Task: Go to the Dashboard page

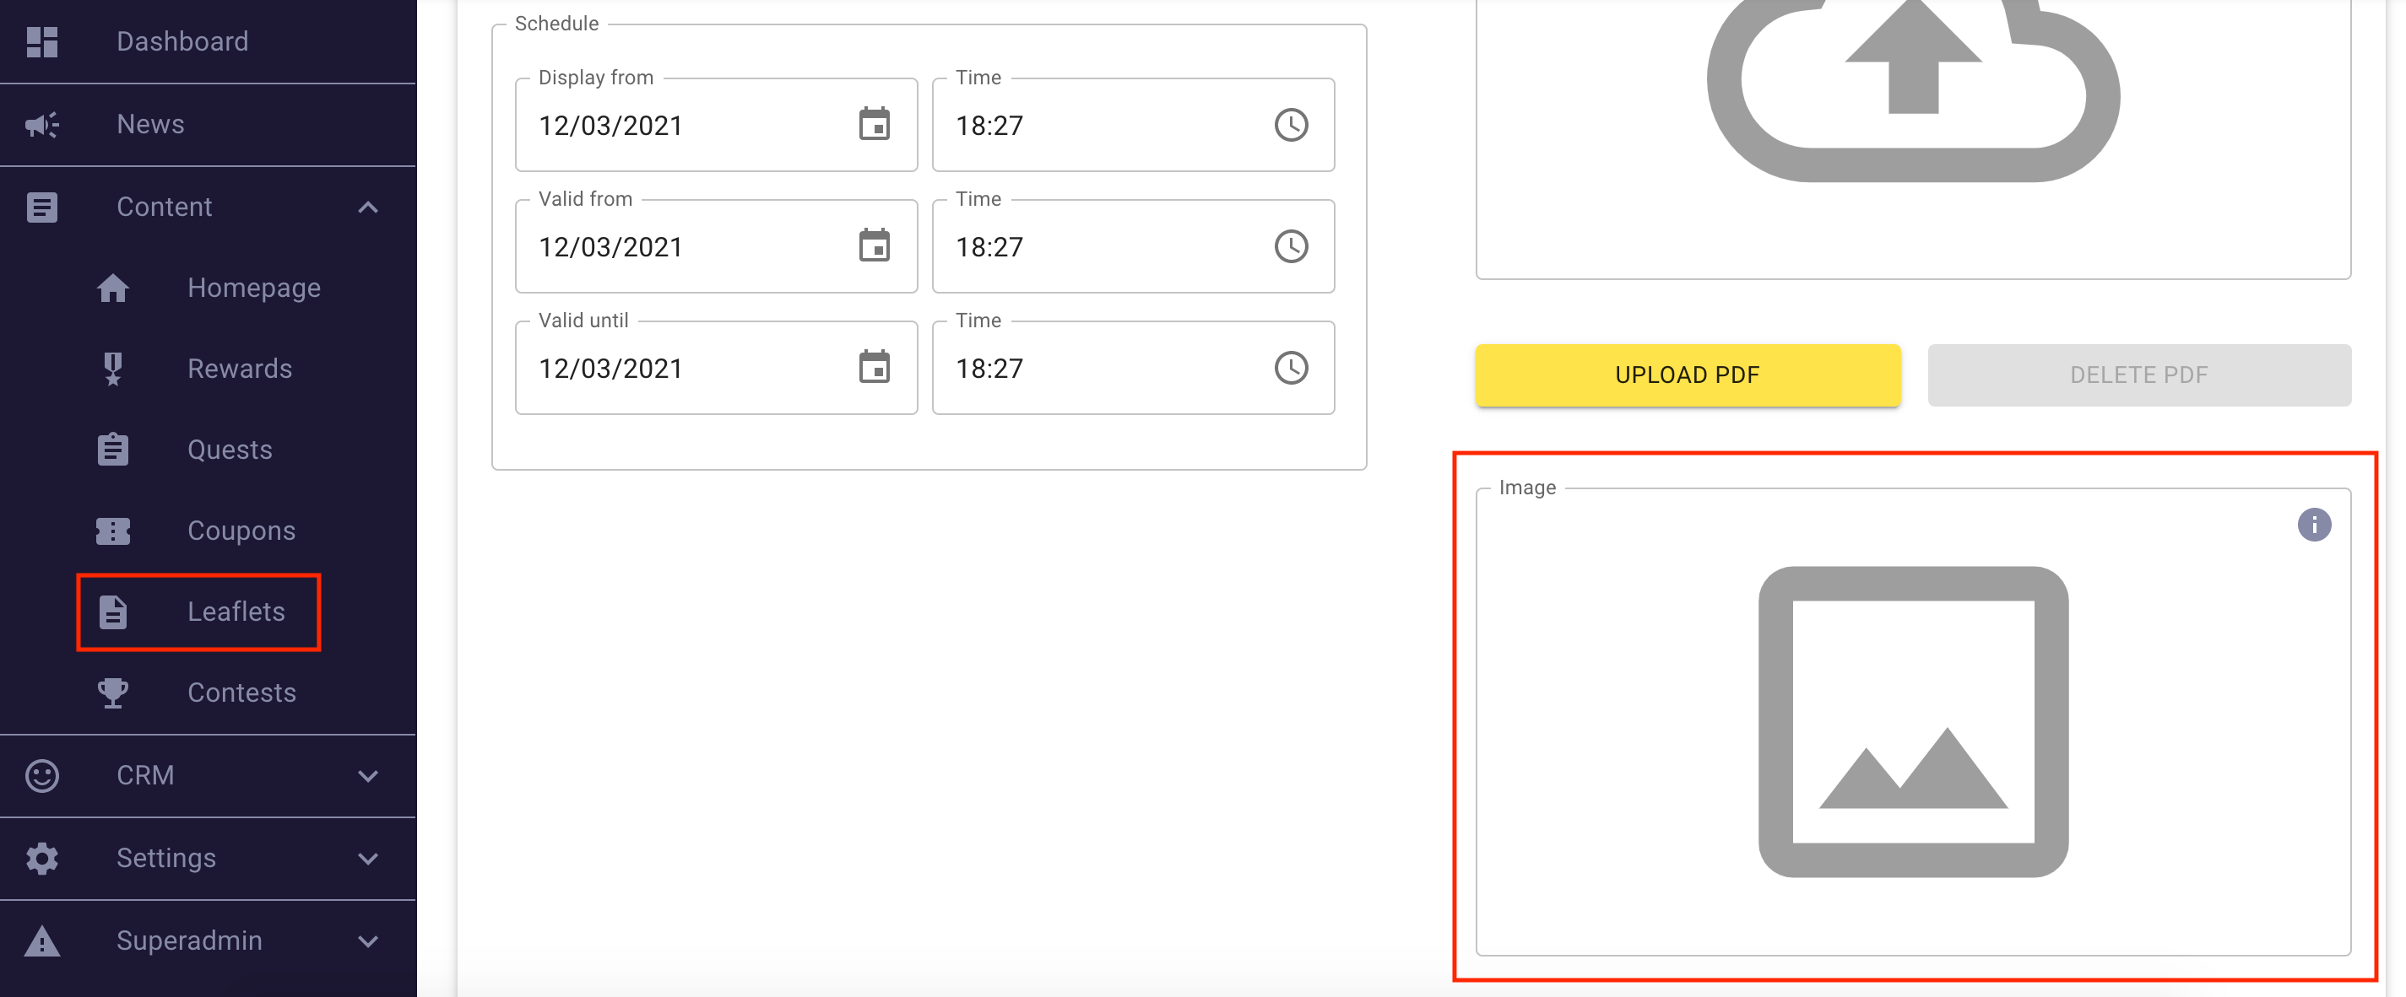Action: [182, 42]
